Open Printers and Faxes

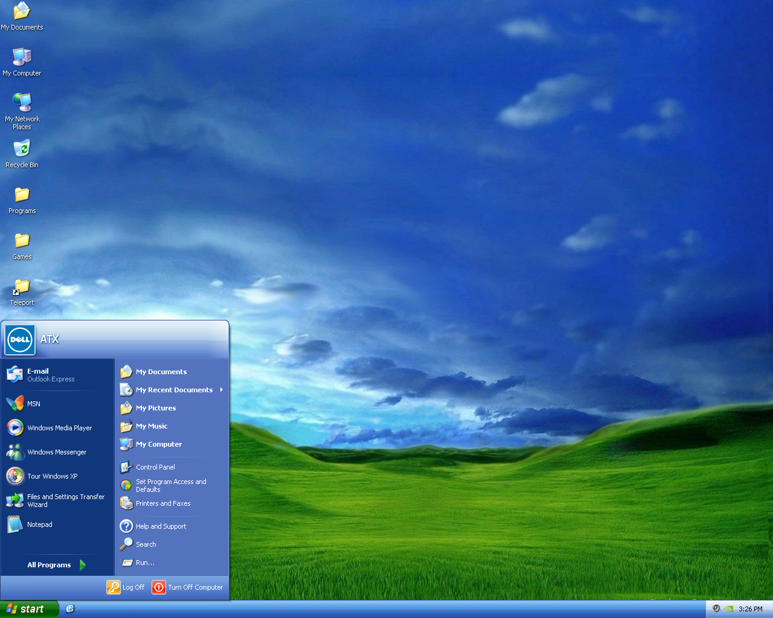tap(173, 503)
